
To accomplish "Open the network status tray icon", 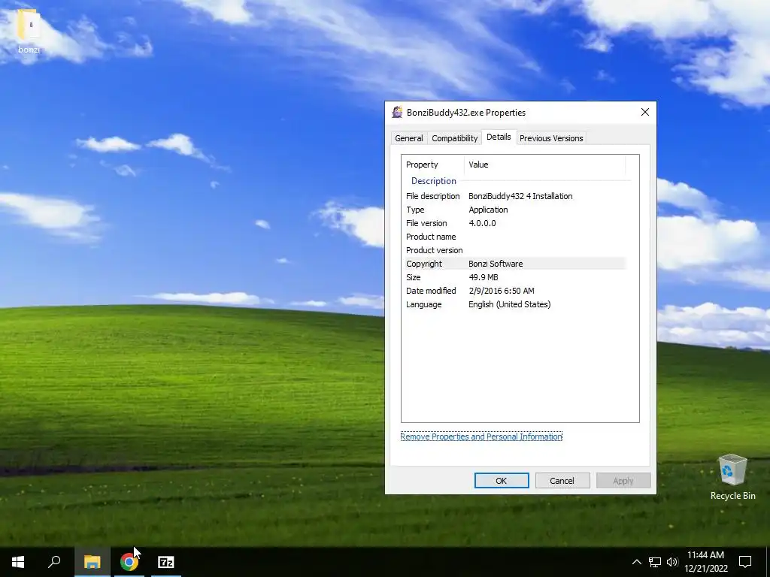I will click(x=655, y=562).
